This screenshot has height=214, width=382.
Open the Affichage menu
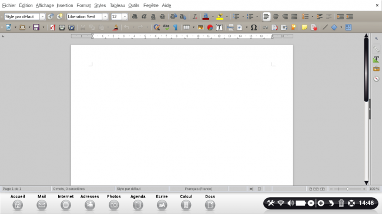pyautogui.click(x=45, y=5)
